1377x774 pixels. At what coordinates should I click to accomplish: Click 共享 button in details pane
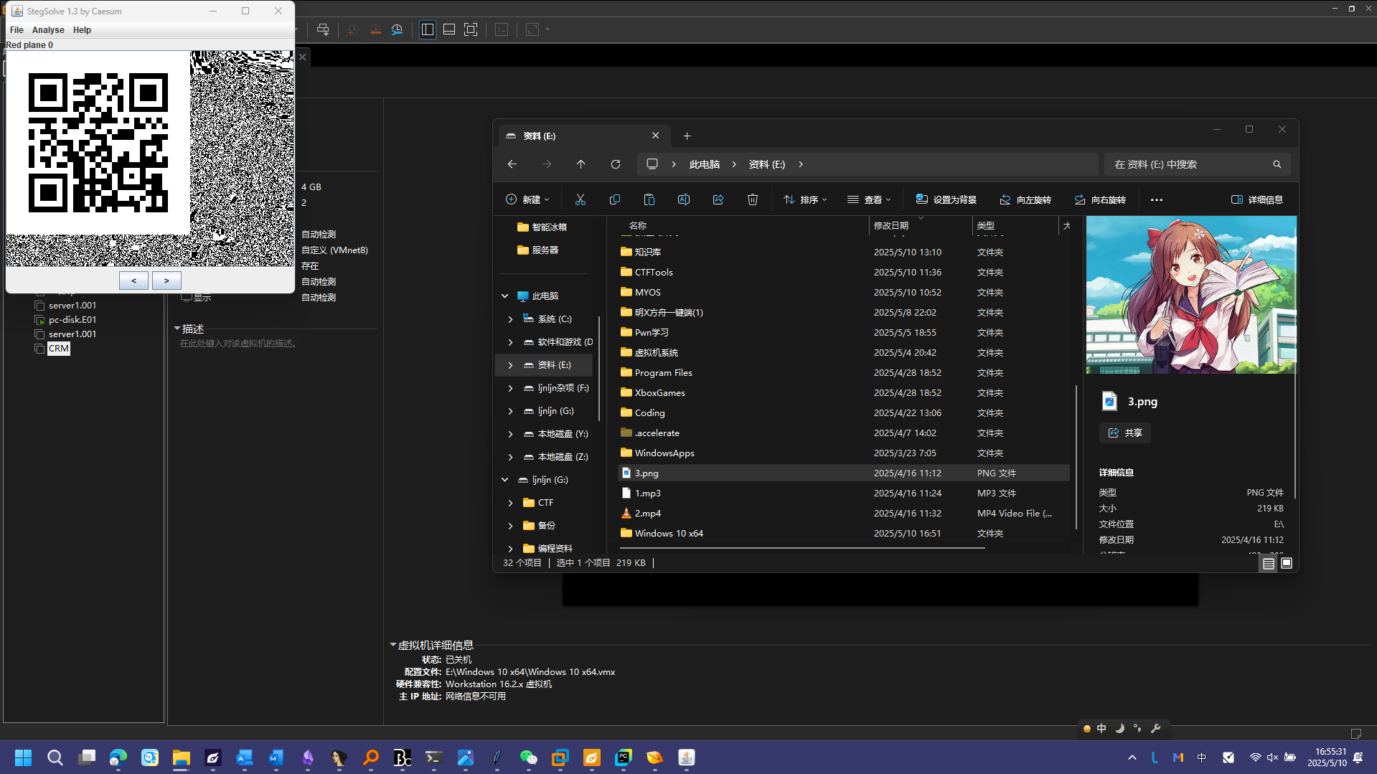[x=1125, y=433]
